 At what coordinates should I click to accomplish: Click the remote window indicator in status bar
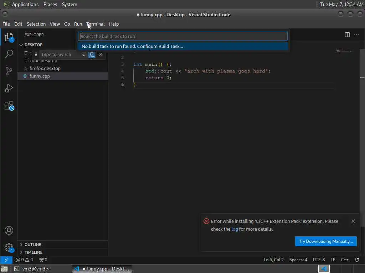point(6,259)
